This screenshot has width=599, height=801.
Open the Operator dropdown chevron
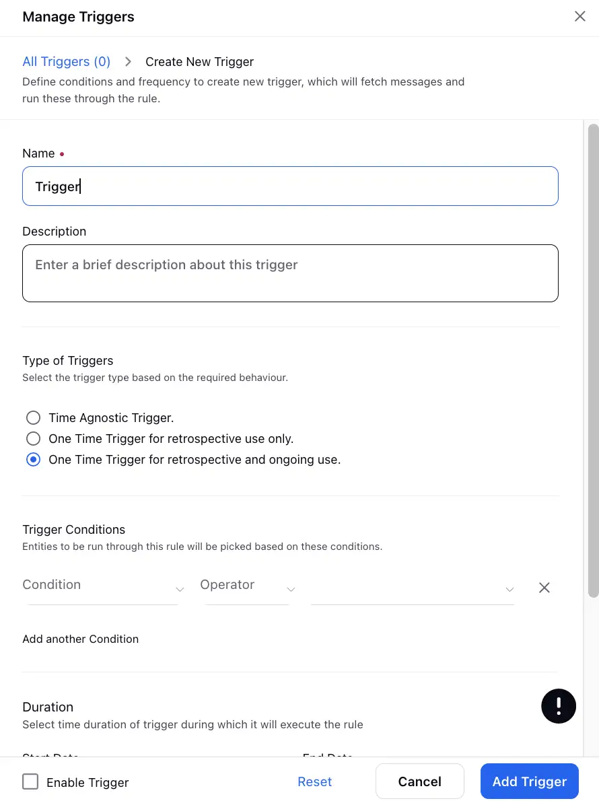point(289,589)
